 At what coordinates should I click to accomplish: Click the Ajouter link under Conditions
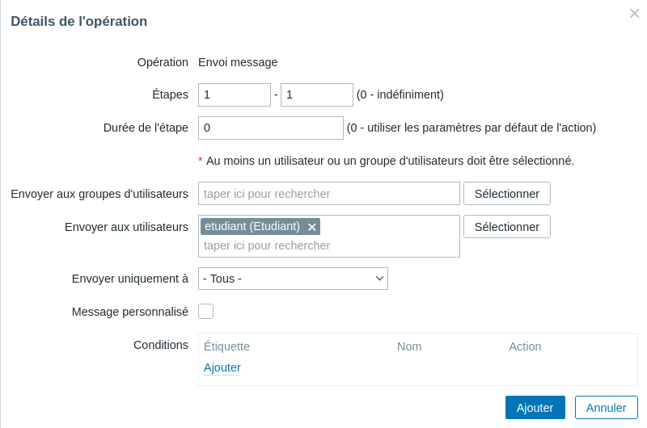click(222, 367)
